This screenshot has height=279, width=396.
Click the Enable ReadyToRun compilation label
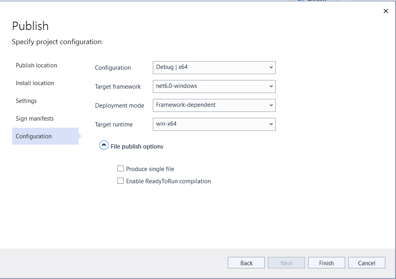click(x=169, y=181)
